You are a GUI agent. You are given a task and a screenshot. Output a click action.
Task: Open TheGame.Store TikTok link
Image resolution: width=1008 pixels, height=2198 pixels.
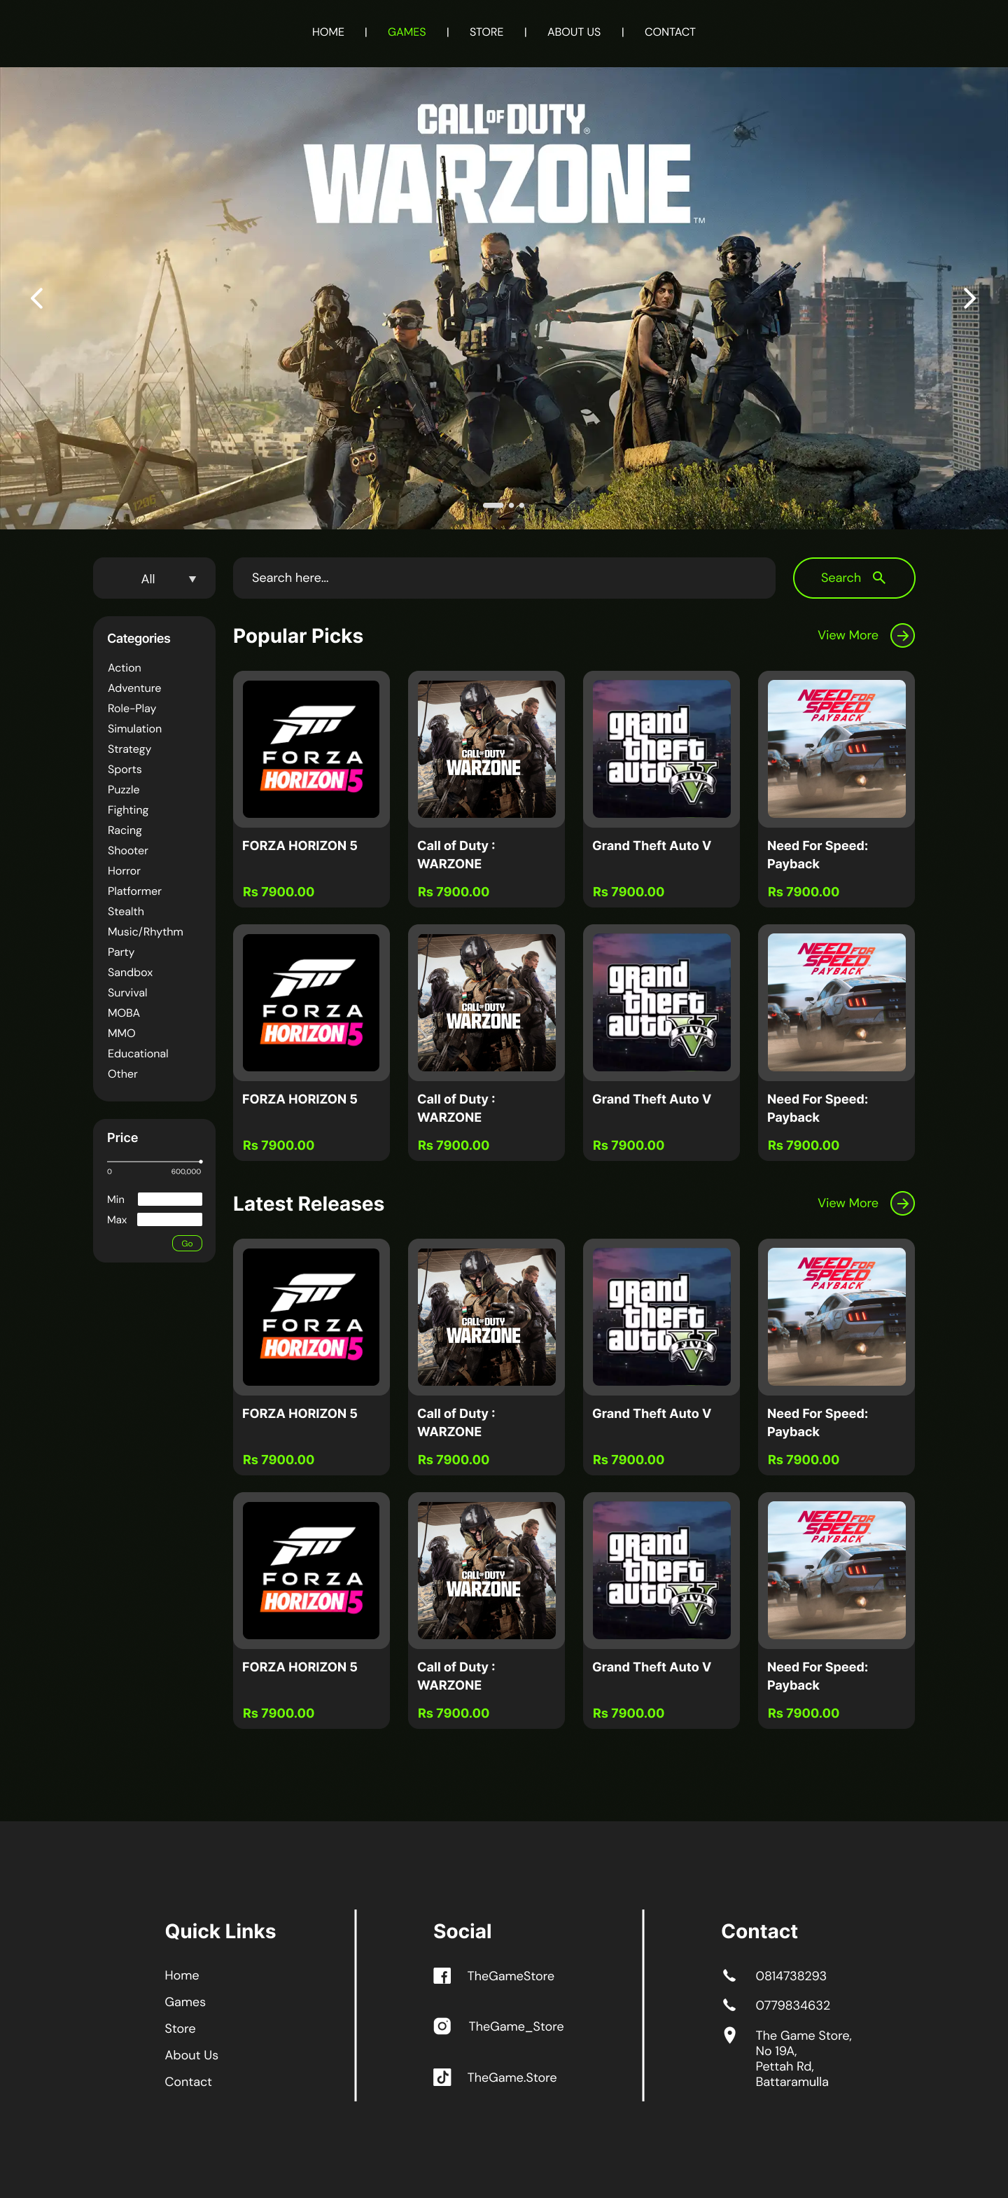click(x=512, y=2078)
